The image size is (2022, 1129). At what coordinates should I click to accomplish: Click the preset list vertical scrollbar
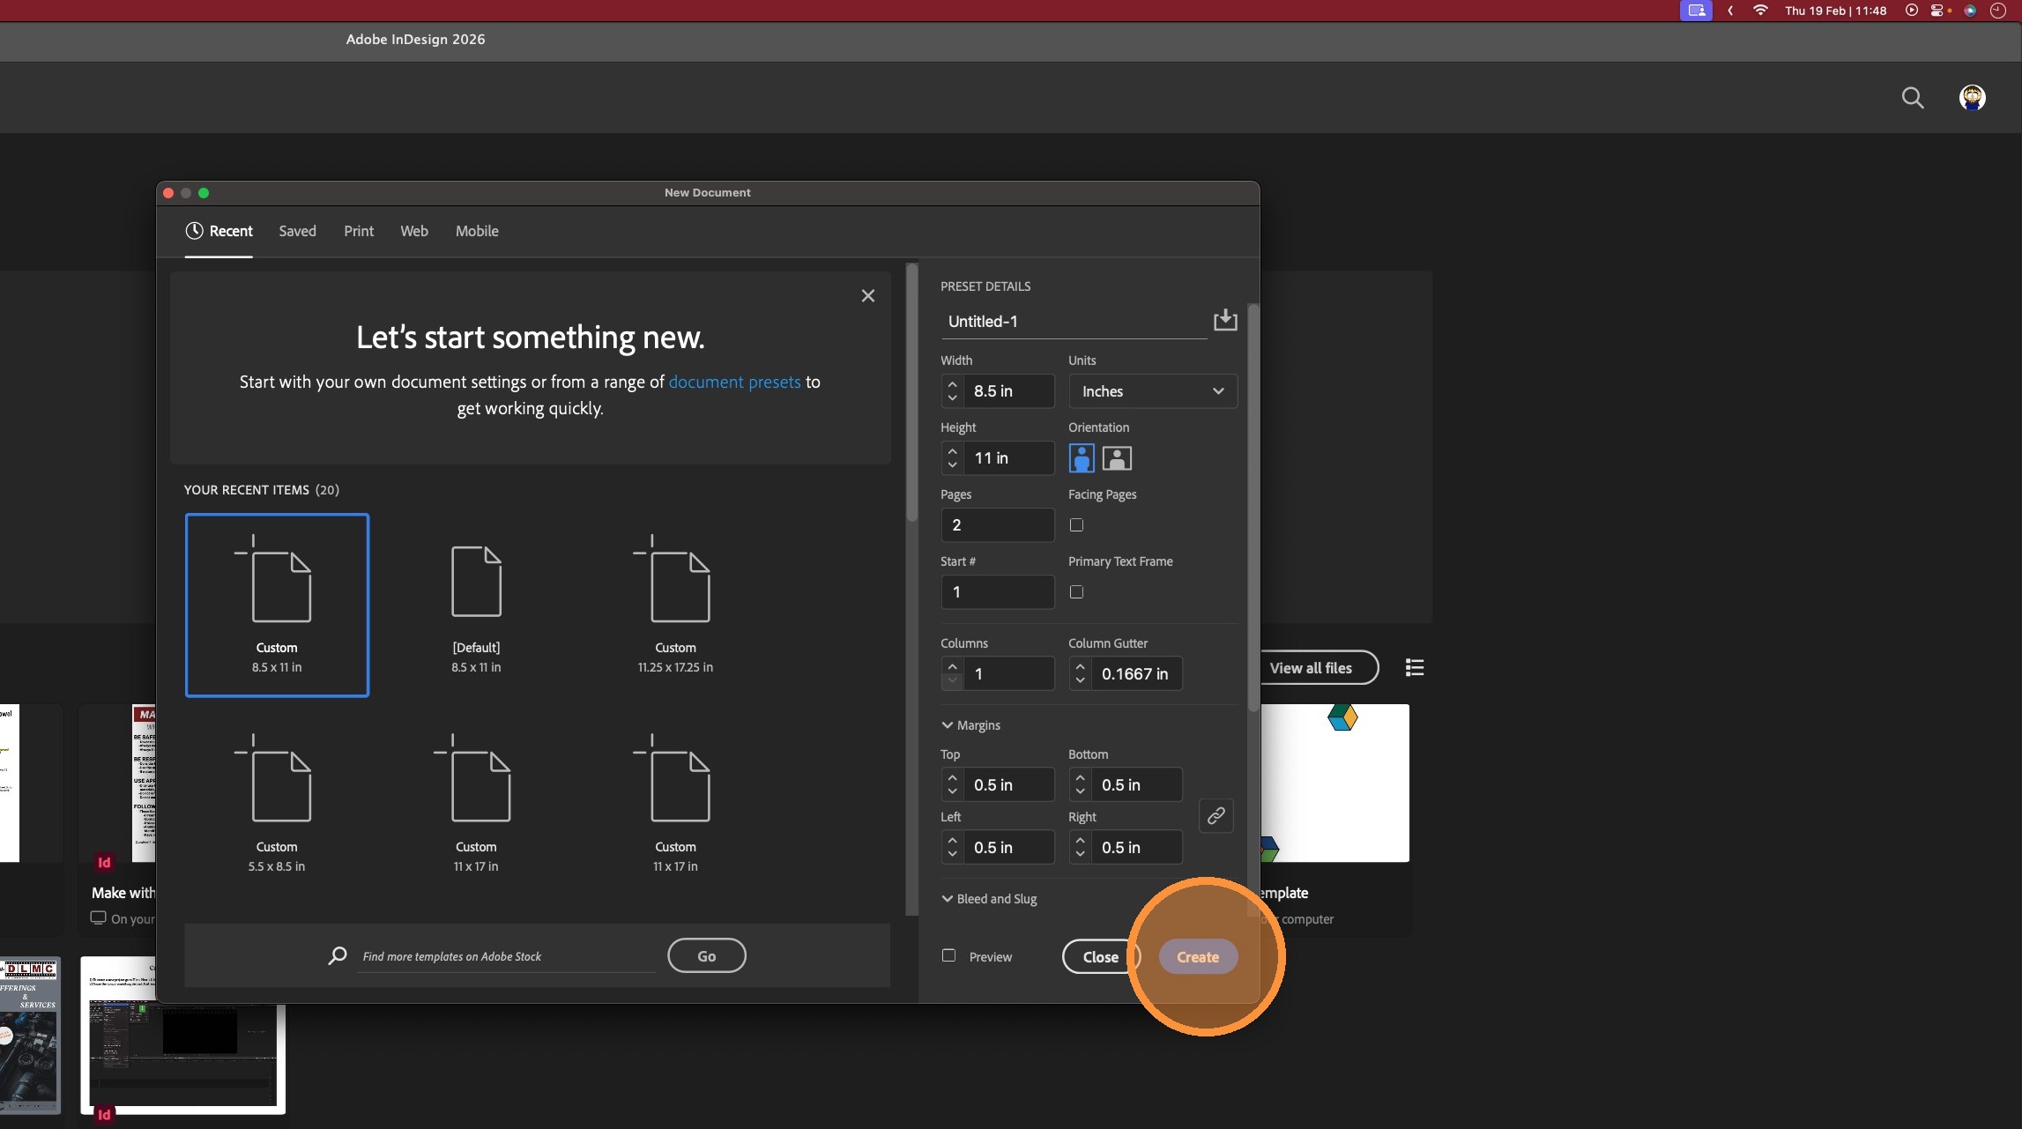911,392
